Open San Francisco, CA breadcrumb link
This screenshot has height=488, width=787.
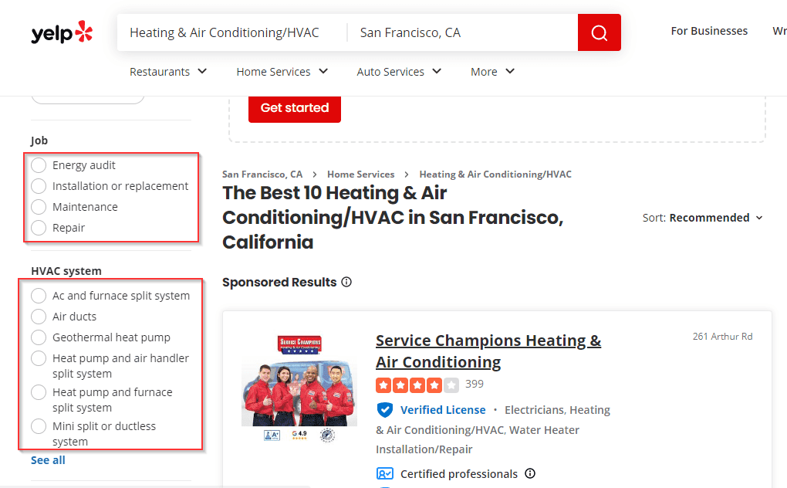(262, 175)
